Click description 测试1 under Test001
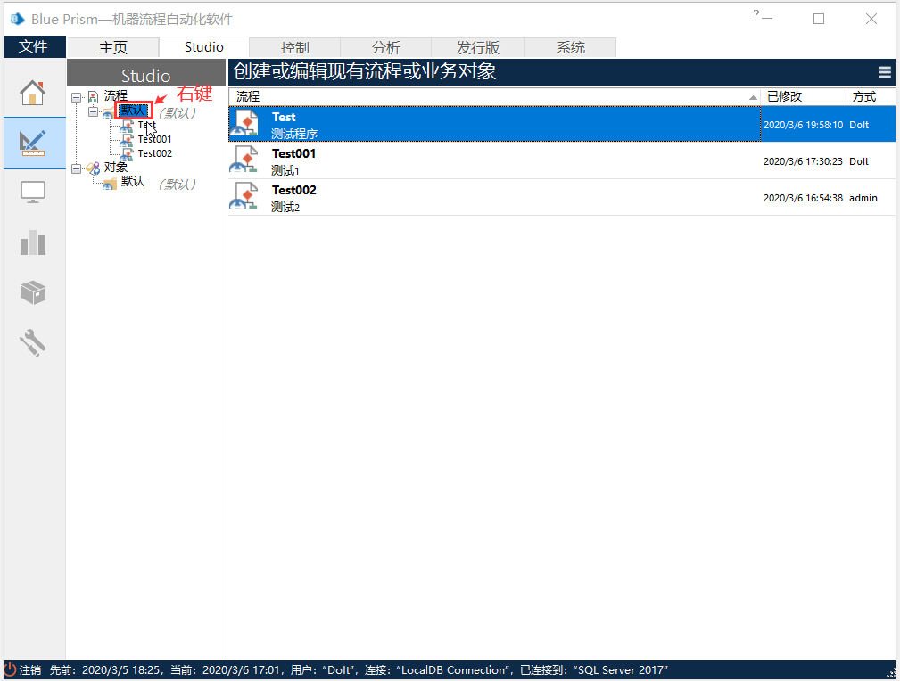This screenshot has height=681, width=900. (285, 170)
